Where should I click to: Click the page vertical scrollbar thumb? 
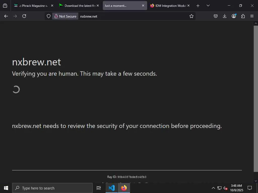click(x=256, y=99)
